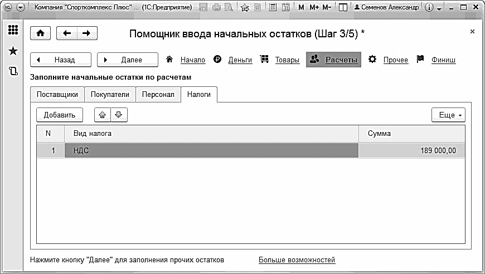
Task: Add to favorites star in title bar
Action: click(245, 7)
